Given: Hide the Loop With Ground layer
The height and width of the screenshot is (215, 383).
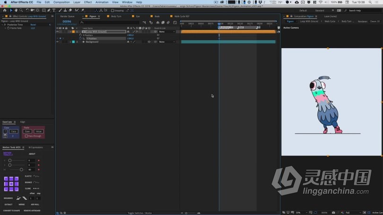Looking at the screenshot, I should (x=57, y=32).
